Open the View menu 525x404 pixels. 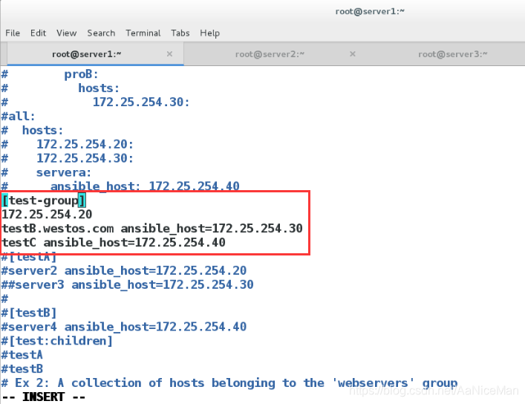pyautogui.click(x=66, y=33)
